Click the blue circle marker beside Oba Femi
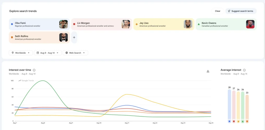 [x=12, y=24]
